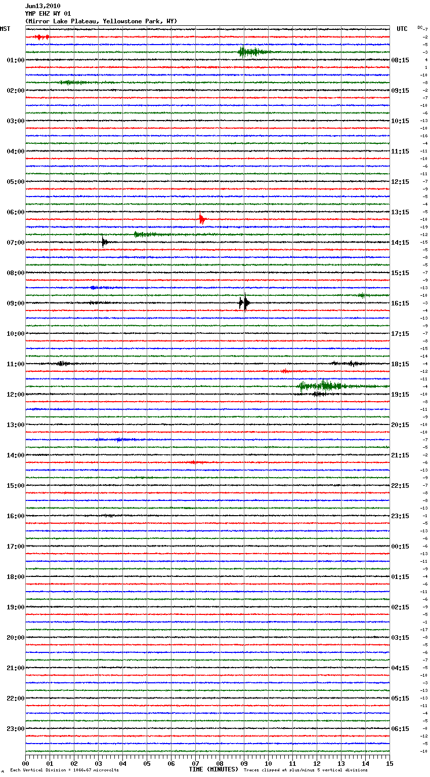Click the 04:00 MST time label
430x777 pixels.
pyautogui.click(x=16, y=151)
